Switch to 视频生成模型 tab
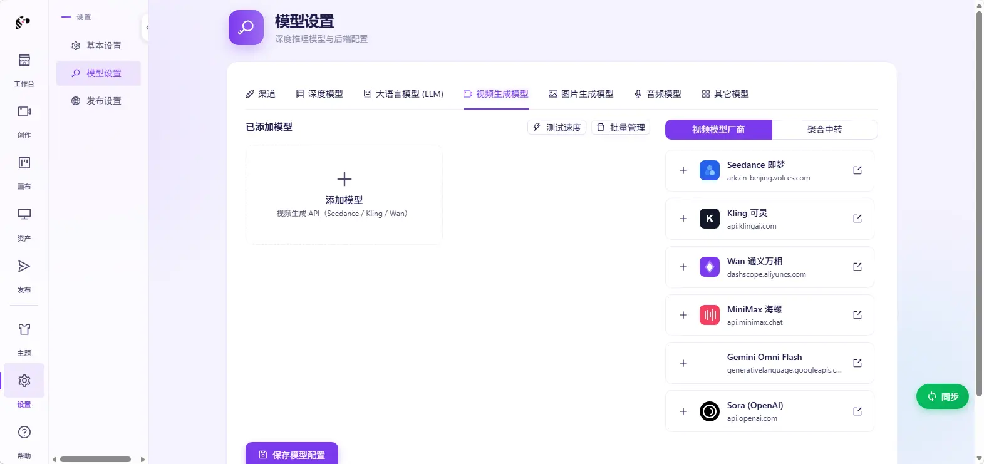This screenshot has width=984, height=464. pos(496,94)
